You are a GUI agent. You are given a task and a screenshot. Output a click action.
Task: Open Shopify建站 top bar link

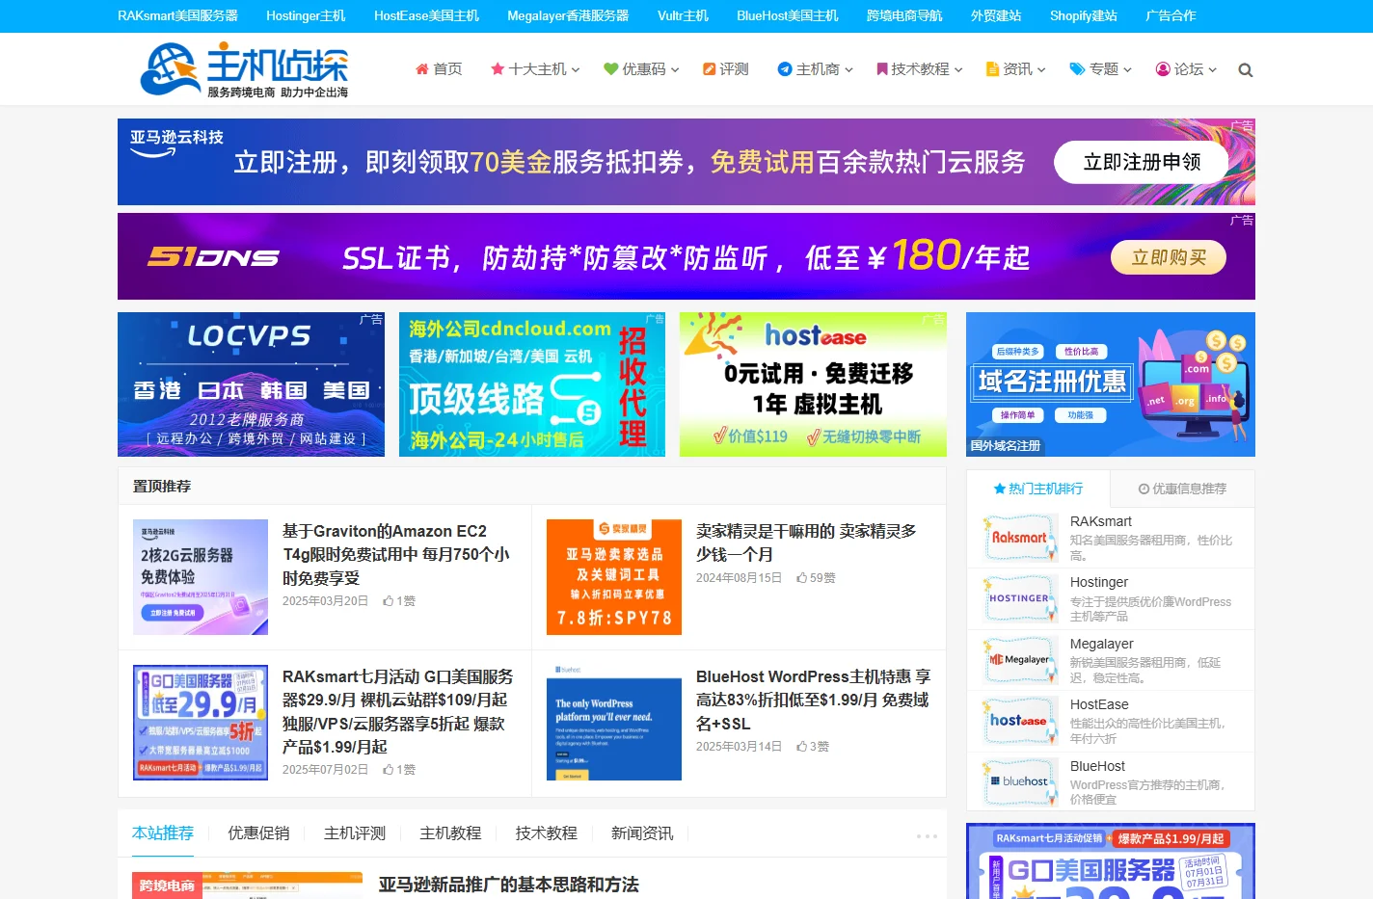point(1084,15)
